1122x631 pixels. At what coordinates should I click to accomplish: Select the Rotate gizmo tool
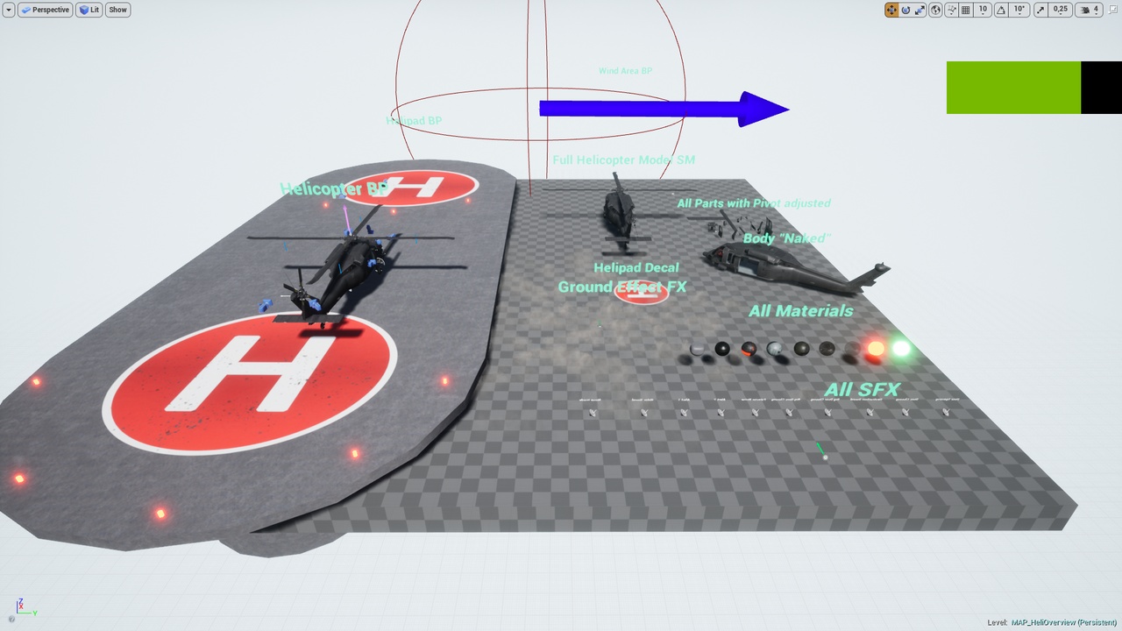[905, 10]
